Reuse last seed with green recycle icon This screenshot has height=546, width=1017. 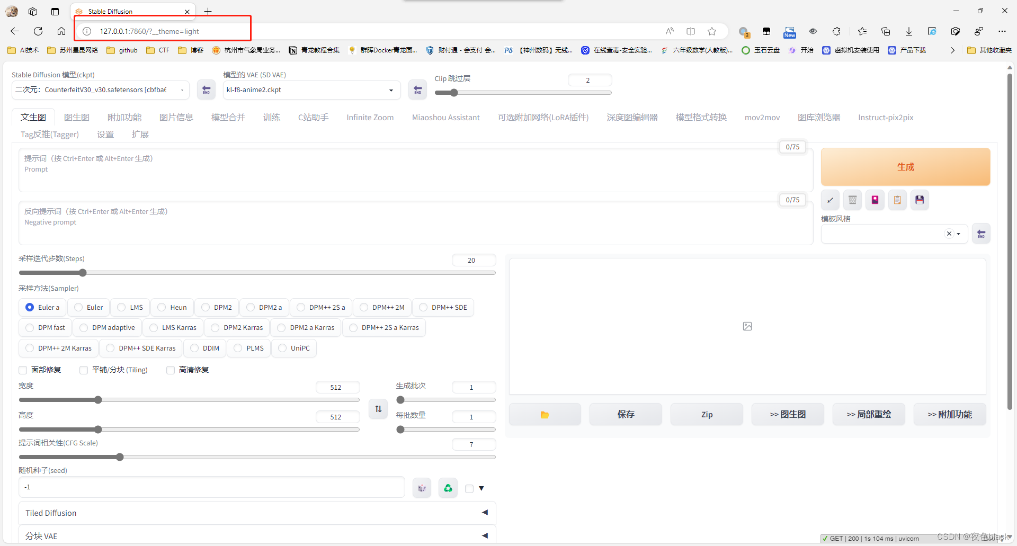tap(448, 488)
